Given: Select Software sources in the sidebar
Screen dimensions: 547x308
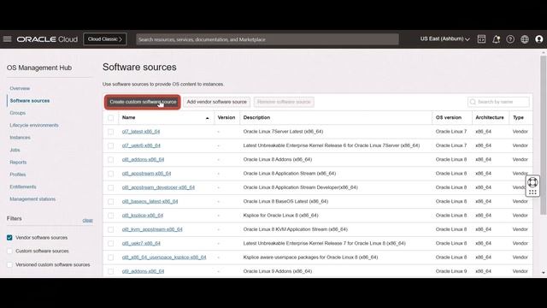Looking at the screenshot, I should click(x=30, y=101).
